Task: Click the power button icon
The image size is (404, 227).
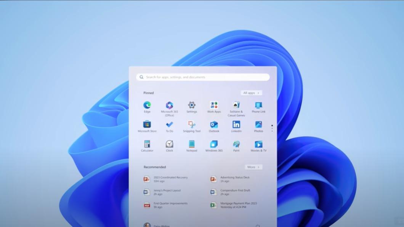Action: 258,225
